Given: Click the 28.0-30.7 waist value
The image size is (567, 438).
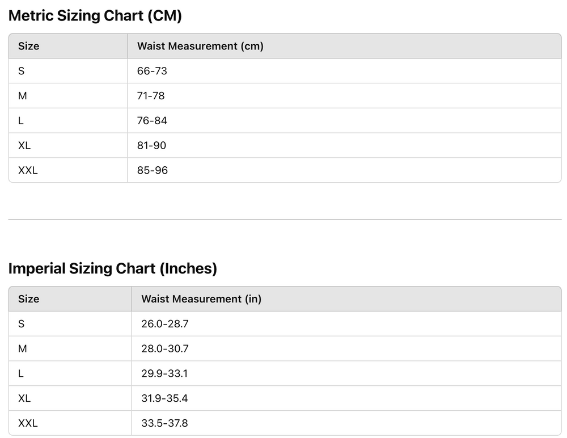Looking at the screenshot, I should pyautogui.click(x=164, y=349).
